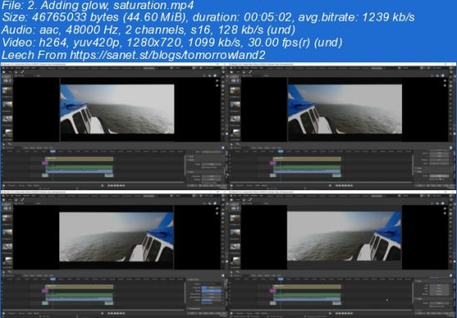The height and width of the screenshot is (318, 457).
Task: Adjust the top blue slider in third frame's side panel
Action: click(x=211, y=287)
